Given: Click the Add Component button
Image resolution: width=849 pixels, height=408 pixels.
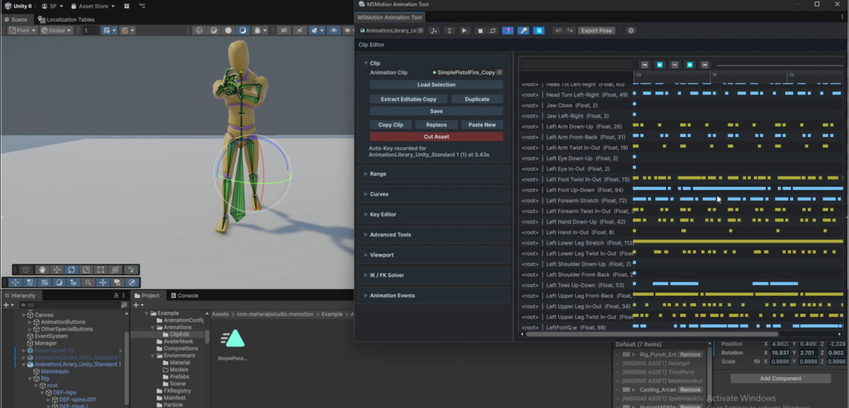Looking at the screenshot, I should point(780,378).
